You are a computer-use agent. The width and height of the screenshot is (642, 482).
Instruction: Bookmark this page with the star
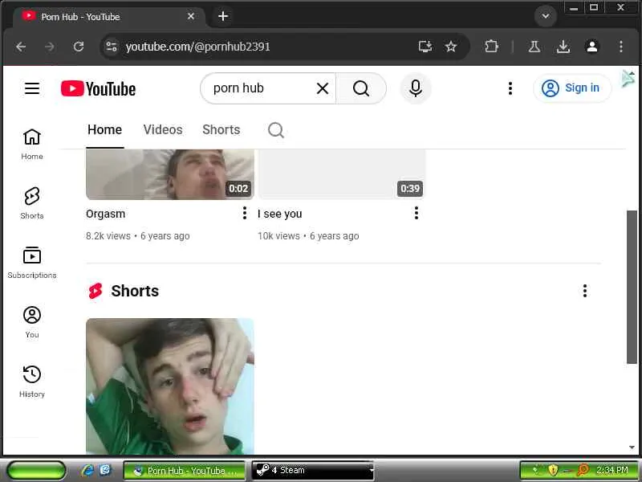click(x=451, y=47)
